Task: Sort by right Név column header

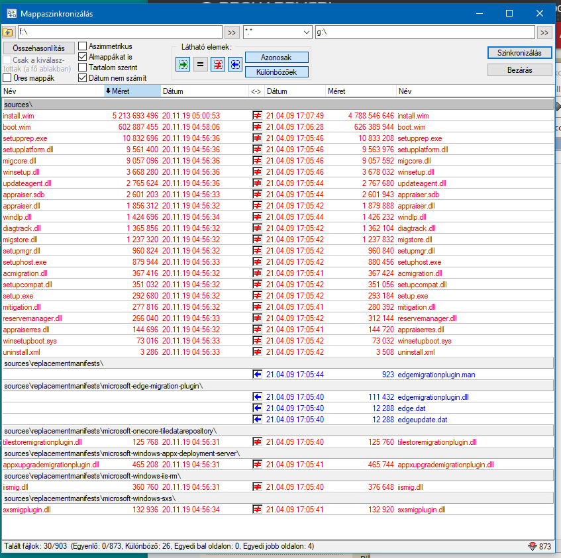Action: tap(475, 91)
